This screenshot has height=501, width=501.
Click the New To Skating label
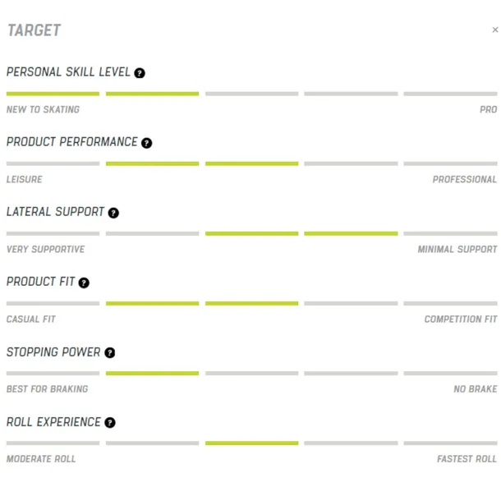43,109
